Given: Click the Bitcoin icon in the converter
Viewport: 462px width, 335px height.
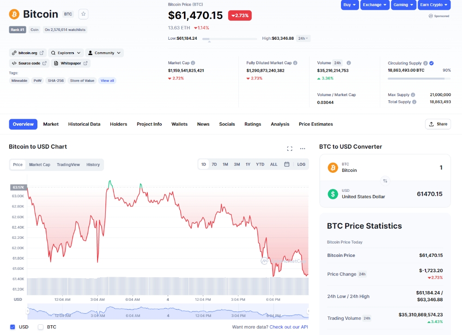Looking at the screenshot, I should click(x=333, y=168).
